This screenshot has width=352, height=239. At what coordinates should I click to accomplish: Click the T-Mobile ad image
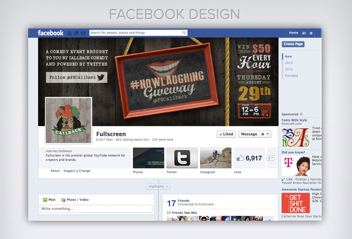tap(296, 166)
